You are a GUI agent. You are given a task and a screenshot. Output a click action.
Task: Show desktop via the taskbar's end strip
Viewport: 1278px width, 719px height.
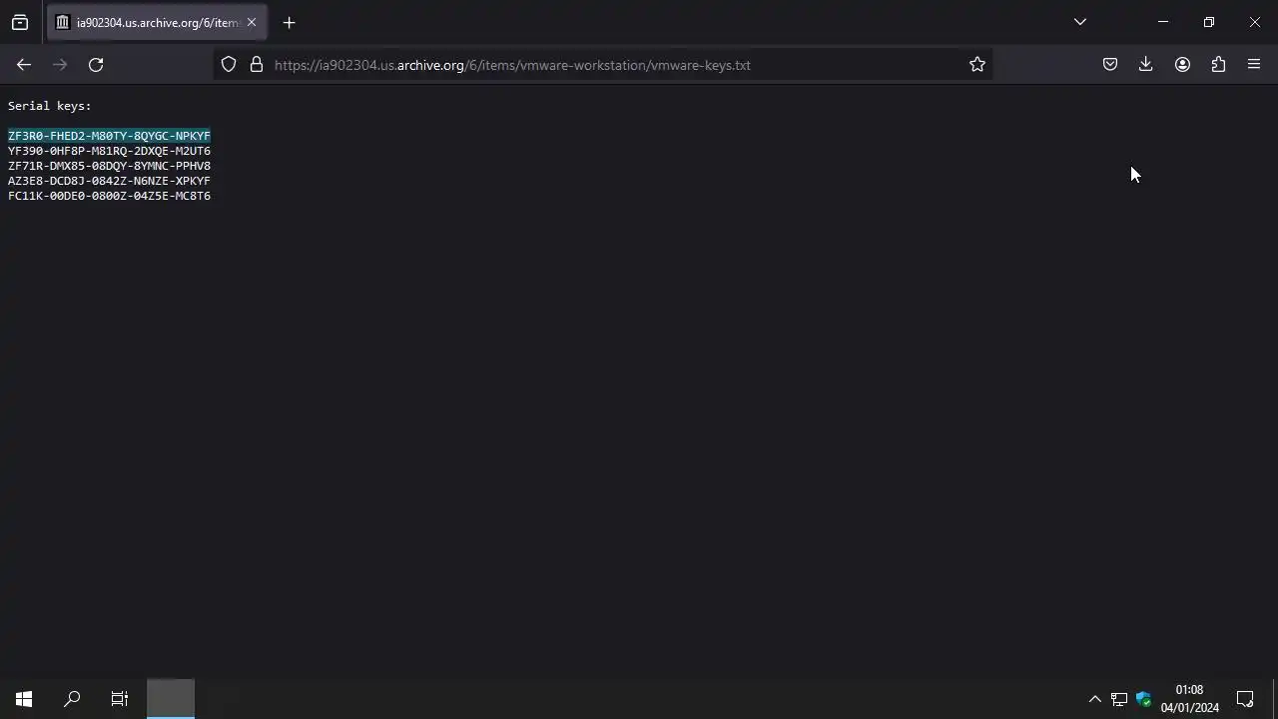pos(1275,699)
